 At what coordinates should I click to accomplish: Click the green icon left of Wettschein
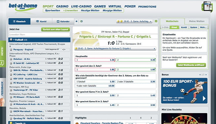pyautogui.click(x=156, y=21)
